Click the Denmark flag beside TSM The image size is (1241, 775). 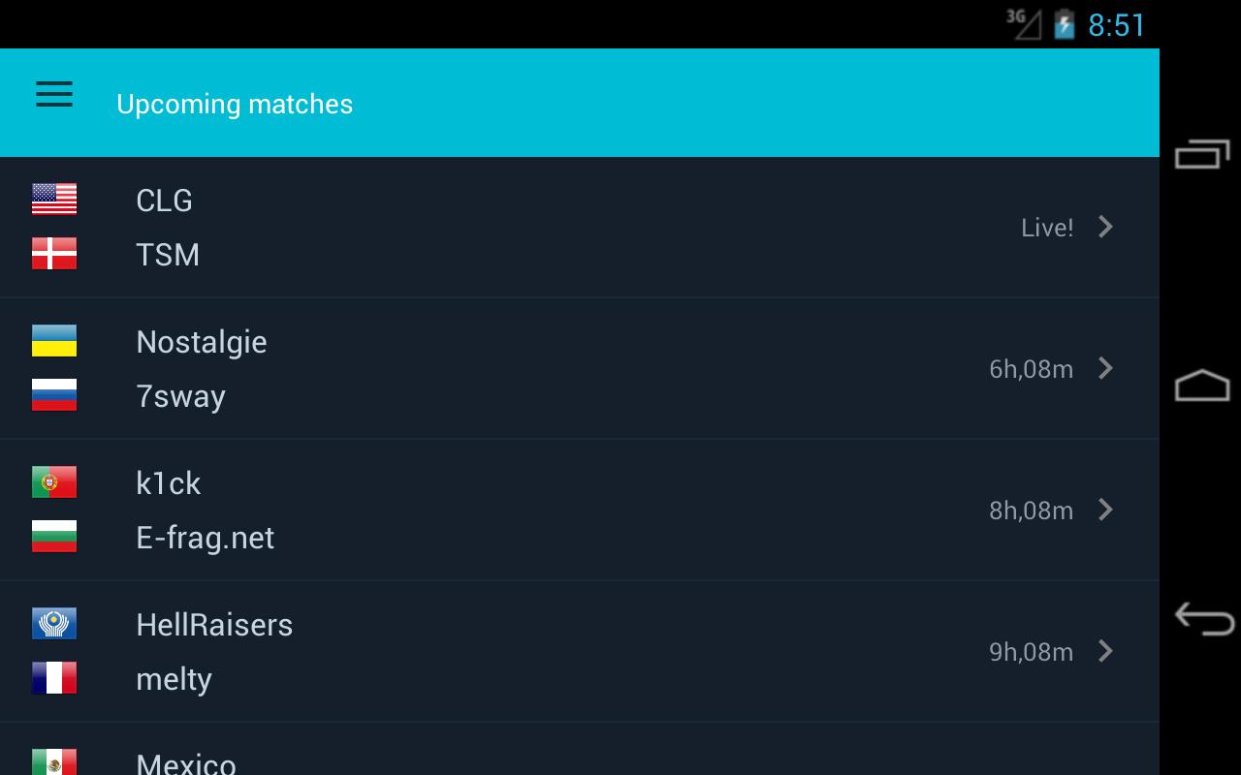[55, 254]
